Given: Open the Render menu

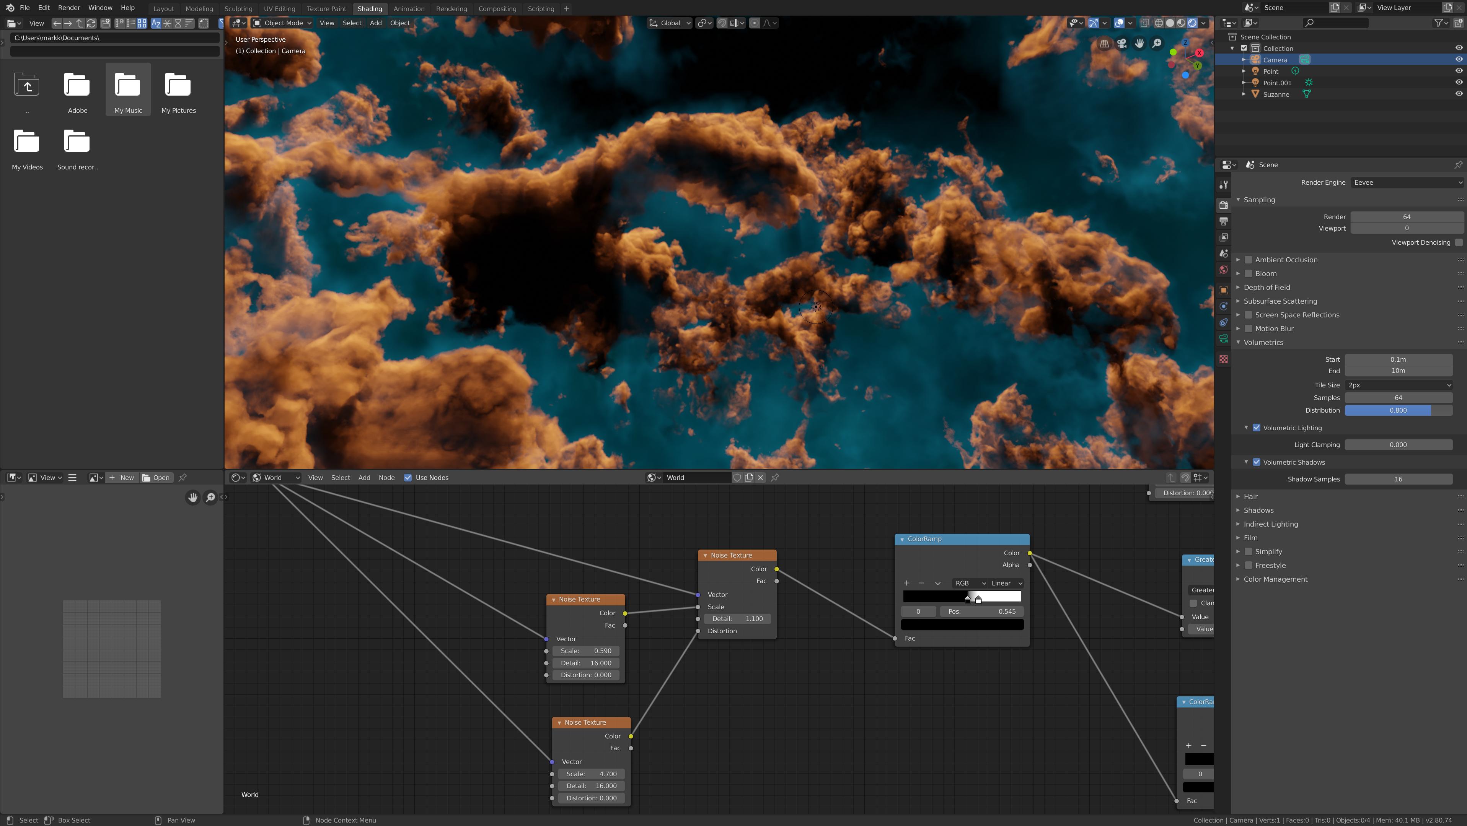Looking at the screenshot, I should [69, 8].
